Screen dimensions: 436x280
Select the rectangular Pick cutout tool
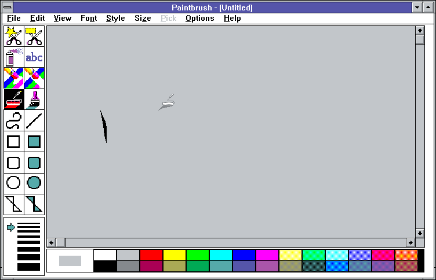pyautogui.click(x=34, y=36)
